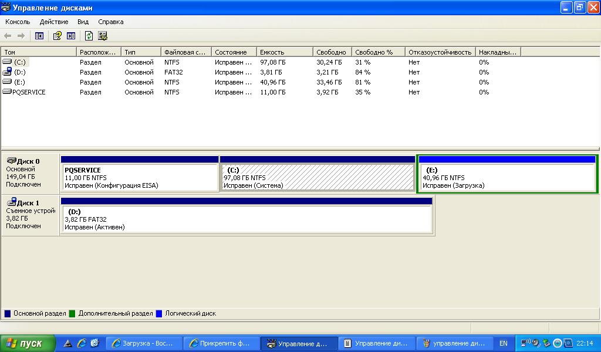Click the toolbar pane icon with right-pointing arrow
This screenshot has width=601, height=352.
pos(71,36)
